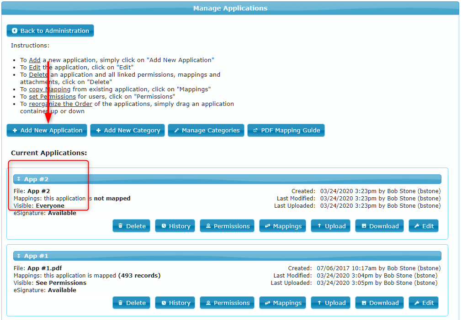Open History for App #1 via clock icon
The image size is (462, 320).
164,303
